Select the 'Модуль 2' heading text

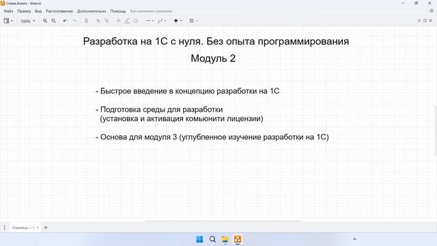[213, 58]
